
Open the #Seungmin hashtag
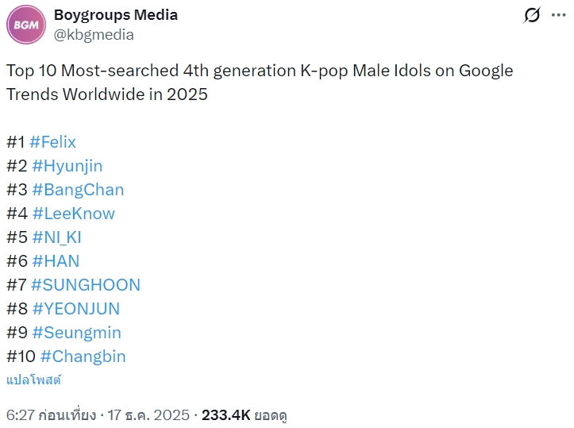tap(76, 333)
